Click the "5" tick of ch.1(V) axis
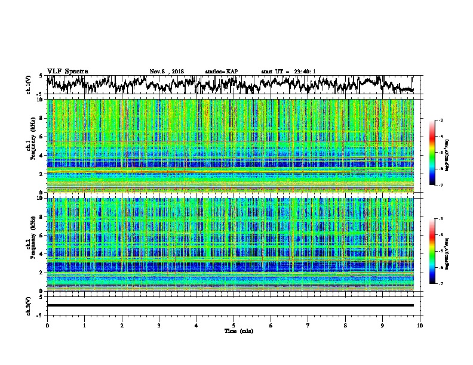This screenshot has width=473, height=365. click(x=41, y=76)
